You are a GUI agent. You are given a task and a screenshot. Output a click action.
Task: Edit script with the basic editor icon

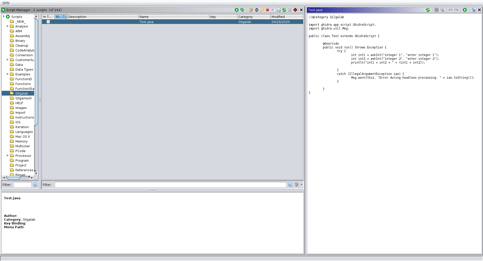pos(251,10)
